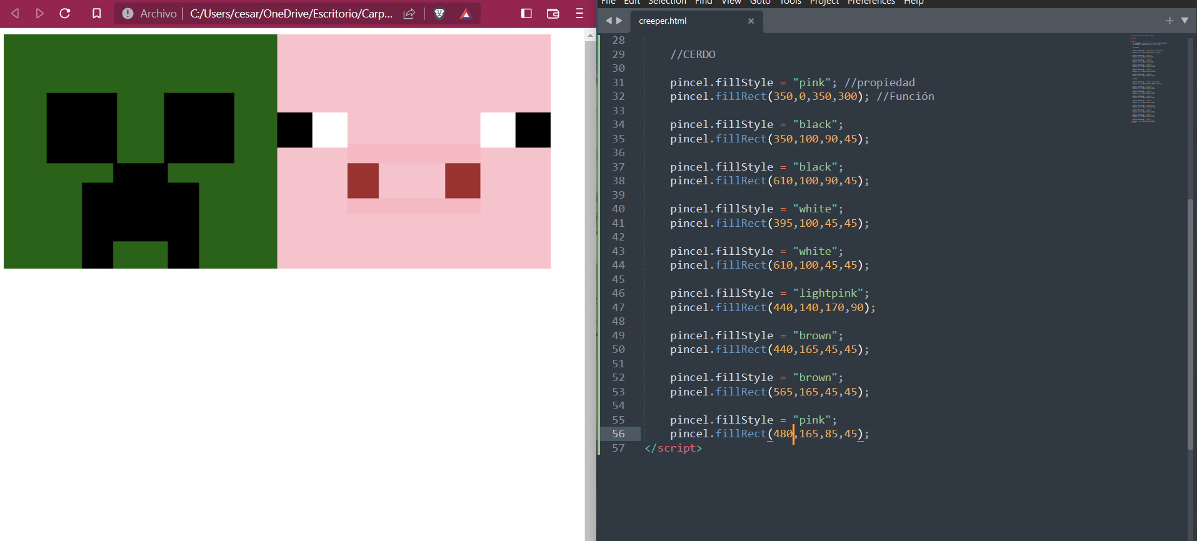Add a new tab with plus icon
Screen dimensions: 1197x541
click(1169, 21)
